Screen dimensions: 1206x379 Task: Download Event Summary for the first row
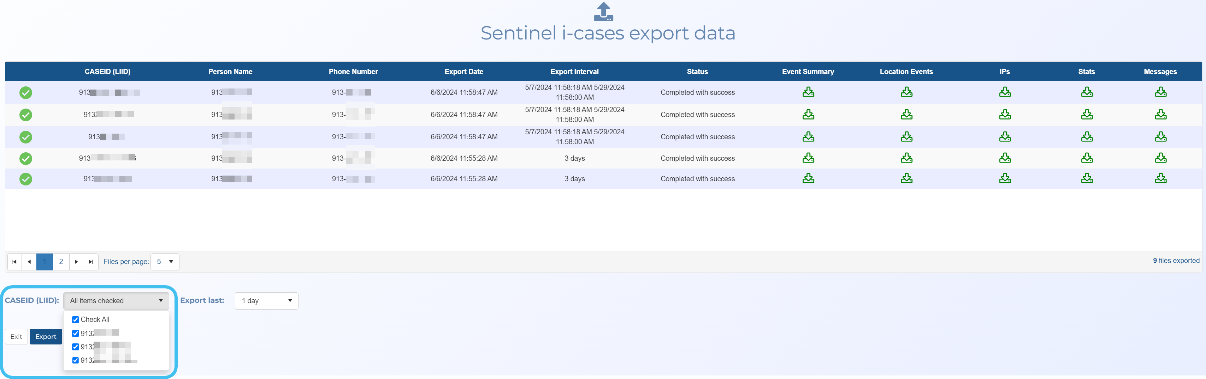point(808,92)
